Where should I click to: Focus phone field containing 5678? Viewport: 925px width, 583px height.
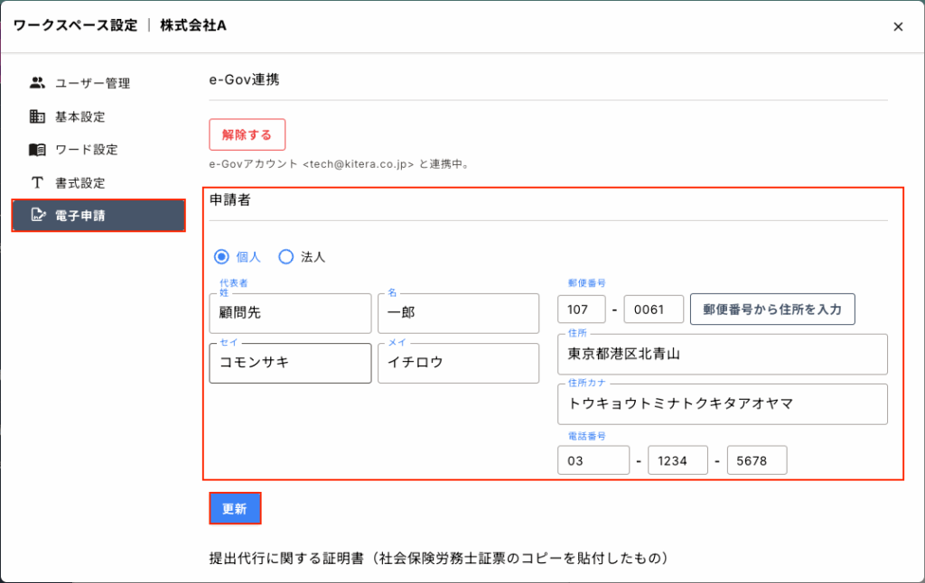pos(757,460)
